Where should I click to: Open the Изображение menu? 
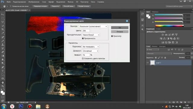tap(34, 2)
